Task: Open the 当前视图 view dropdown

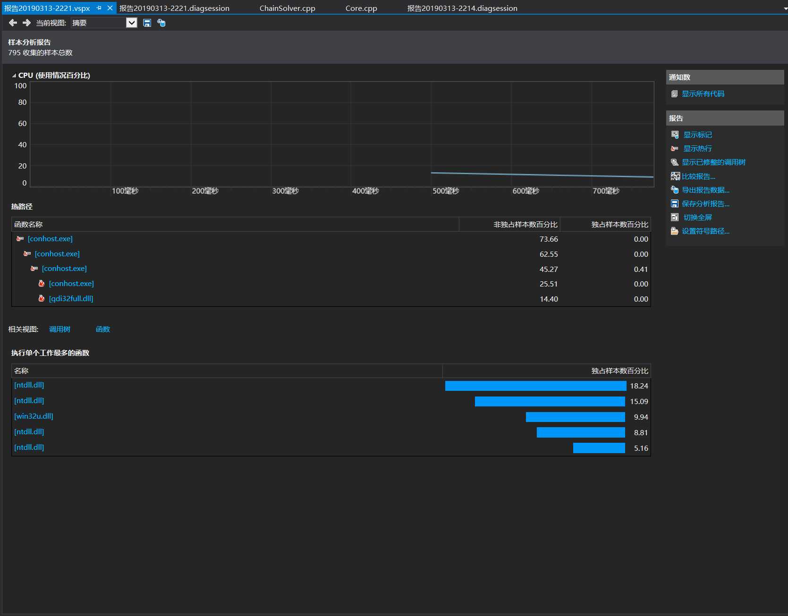Action: (132, 23)
